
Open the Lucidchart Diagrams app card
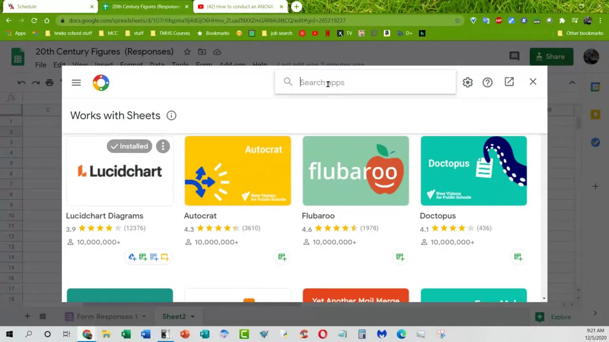(120, 171)
